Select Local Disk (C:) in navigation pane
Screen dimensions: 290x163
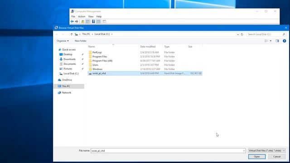coord(69,73)
